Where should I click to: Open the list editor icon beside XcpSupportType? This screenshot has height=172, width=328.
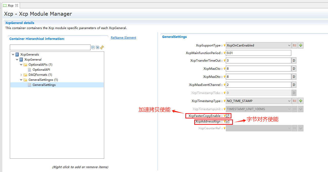pos(295,45)
